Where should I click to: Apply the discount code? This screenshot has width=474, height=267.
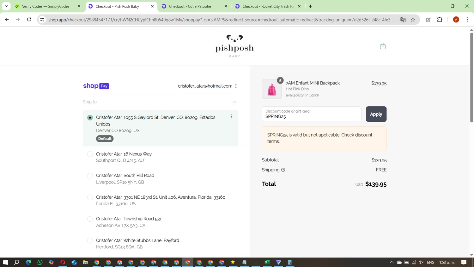[376, 114]
